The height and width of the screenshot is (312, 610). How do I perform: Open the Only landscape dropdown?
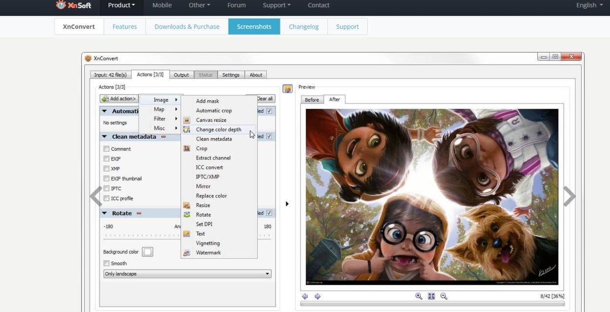click(187, 274)
